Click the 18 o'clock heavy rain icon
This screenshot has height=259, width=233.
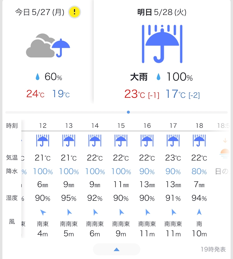point(199,140)
